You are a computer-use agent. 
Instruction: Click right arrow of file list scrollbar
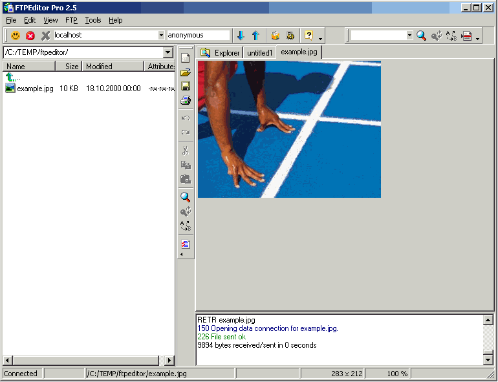169,360
